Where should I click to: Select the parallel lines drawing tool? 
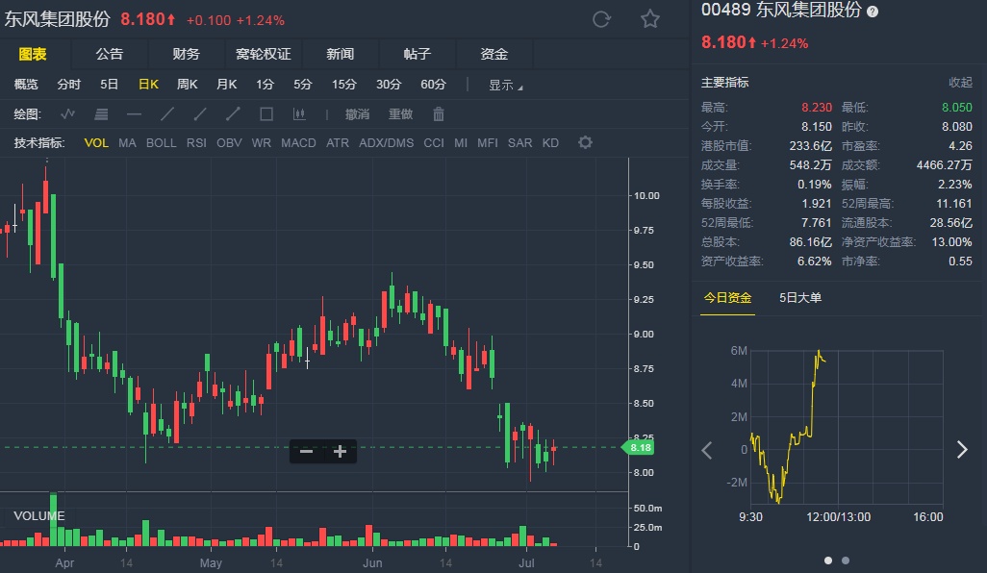(101, 113)
